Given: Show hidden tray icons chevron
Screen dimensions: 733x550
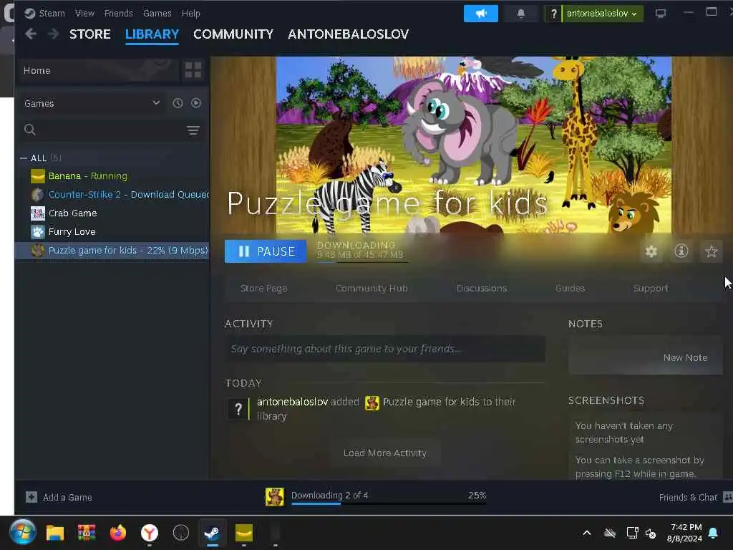Looking at the screenshot, I should coord(587,533).
